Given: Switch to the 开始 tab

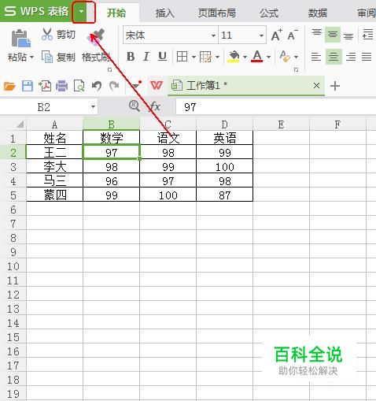Looking at the screenshot, I should (x=116, y=13).
